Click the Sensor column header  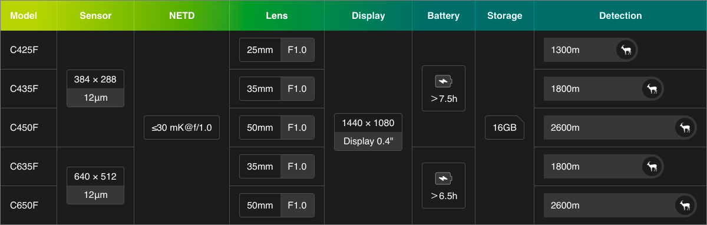[95, 15]
